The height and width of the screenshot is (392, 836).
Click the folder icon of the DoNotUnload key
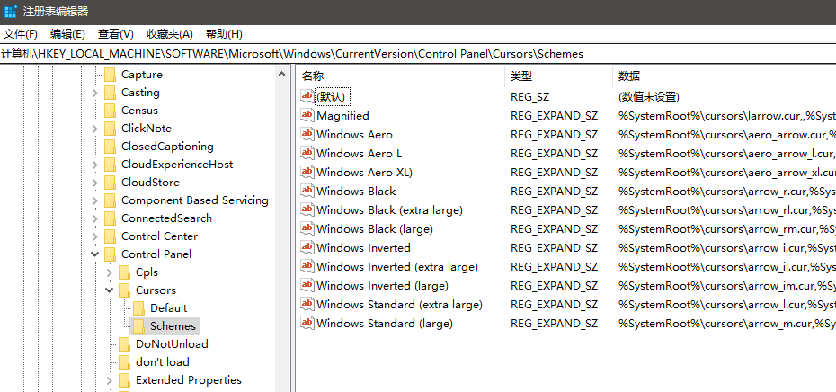coord(124,344)
